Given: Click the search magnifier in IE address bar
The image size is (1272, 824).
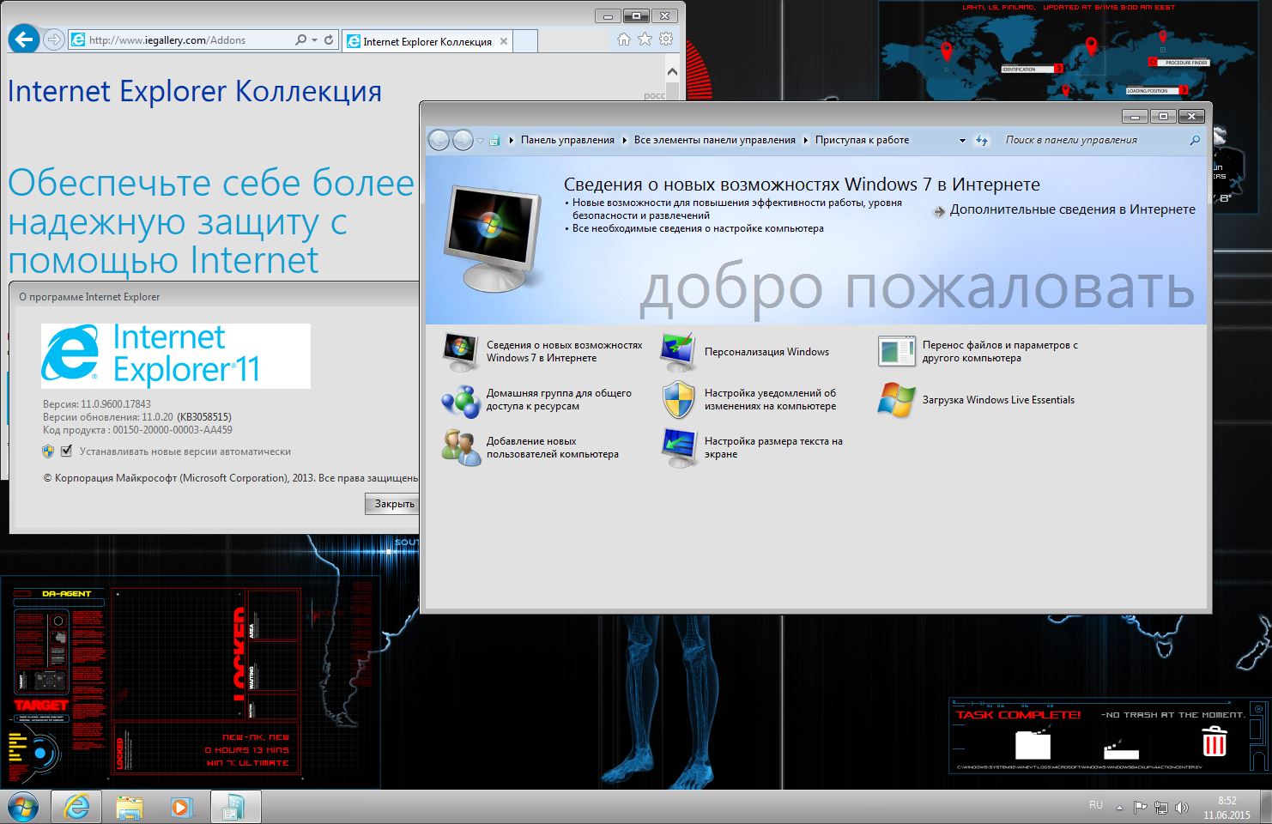Looking at the screenshot, I should (300, 40).
